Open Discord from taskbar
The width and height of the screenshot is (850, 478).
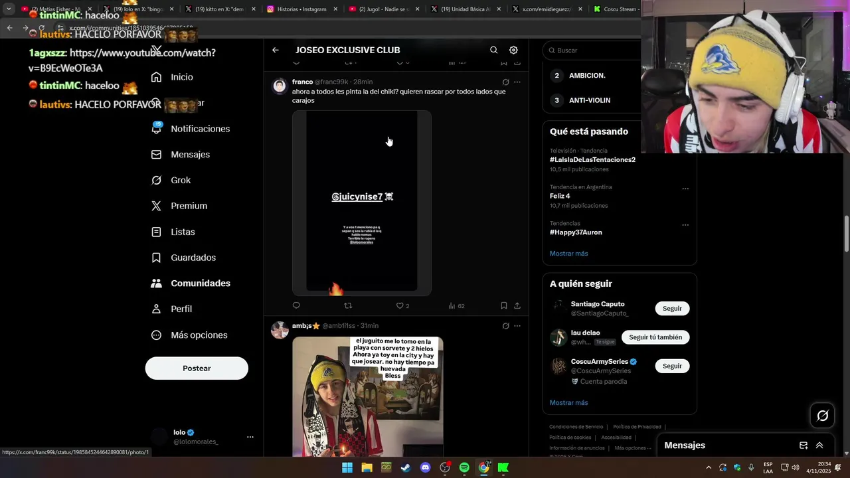click(x=425, y=467)
